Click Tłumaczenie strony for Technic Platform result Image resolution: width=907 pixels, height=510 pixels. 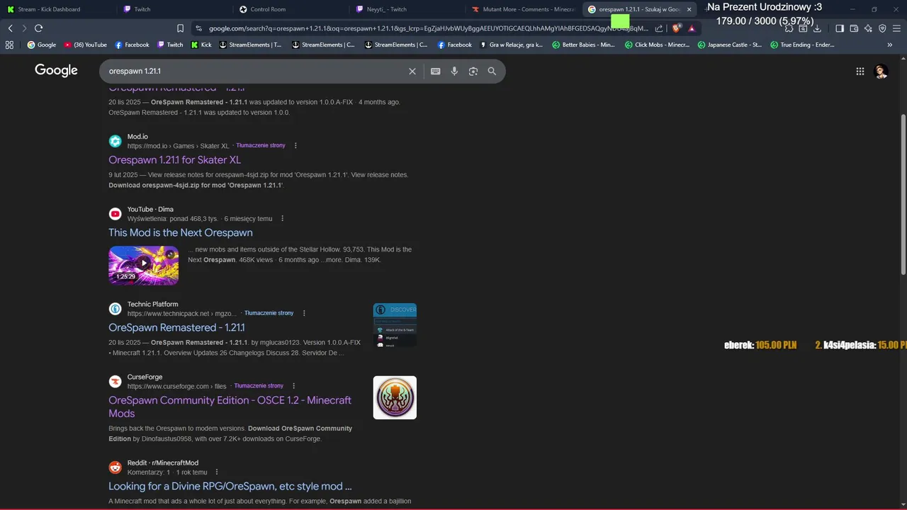point(269,313)
